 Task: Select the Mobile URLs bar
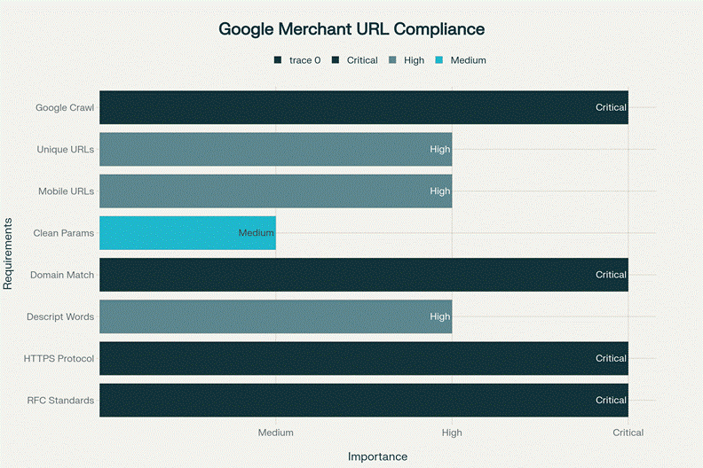pyautogui.click(x=276, y=191)
